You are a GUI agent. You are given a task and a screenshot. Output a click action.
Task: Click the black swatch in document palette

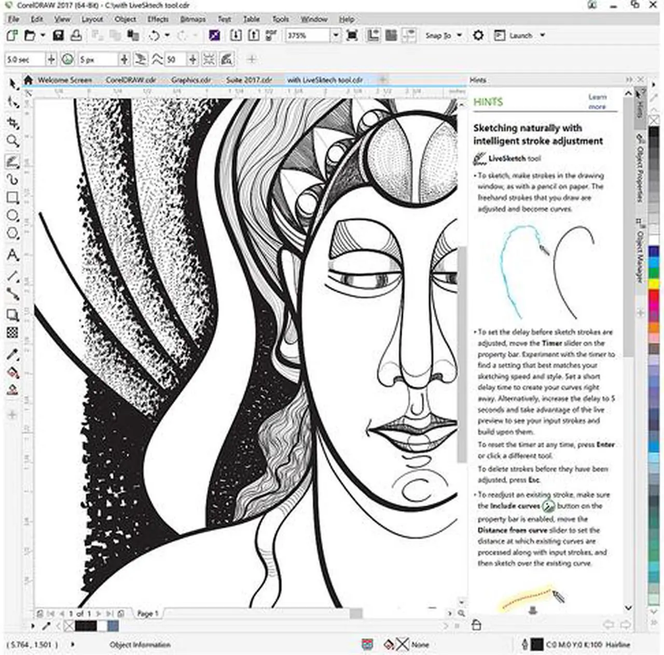tap(86, 626)
